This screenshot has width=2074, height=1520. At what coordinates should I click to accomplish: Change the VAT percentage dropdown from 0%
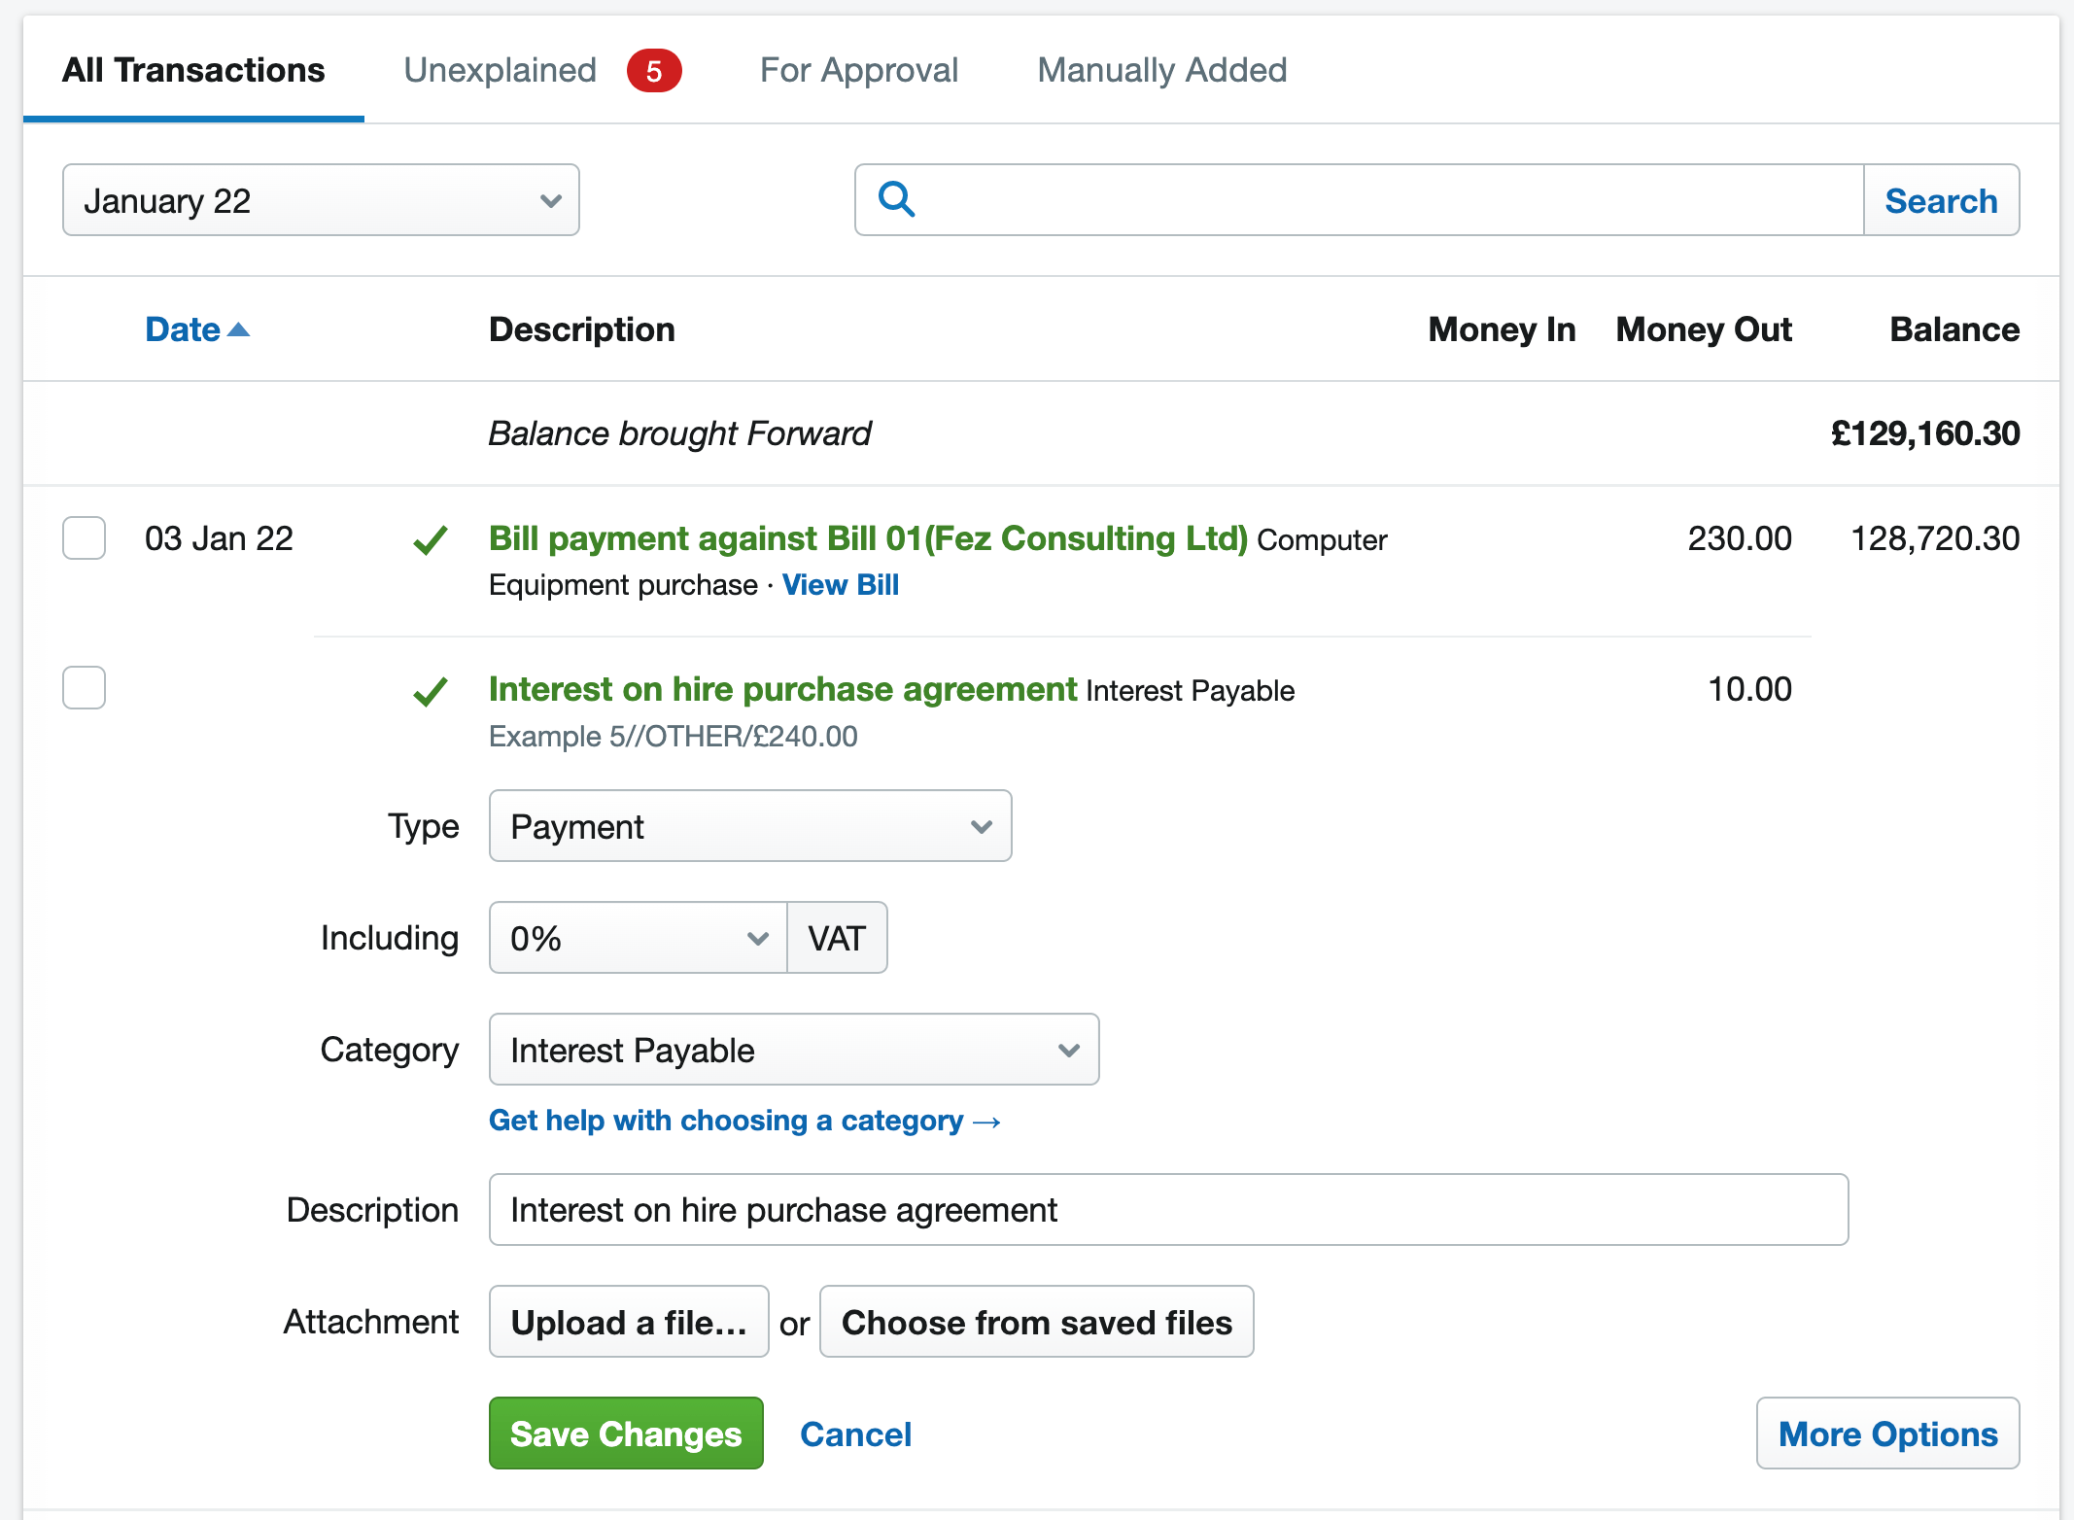point(637,937)
